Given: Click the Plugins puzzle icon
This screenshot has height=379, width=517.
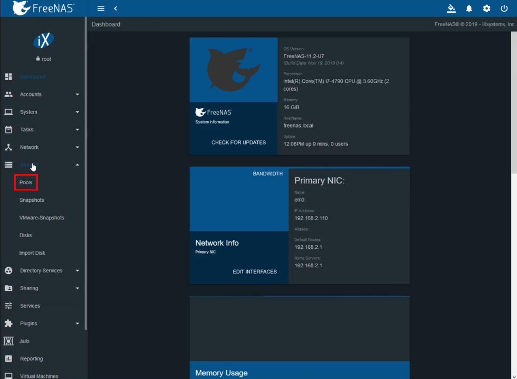Looking at the screenshot, I should (8, 324).
